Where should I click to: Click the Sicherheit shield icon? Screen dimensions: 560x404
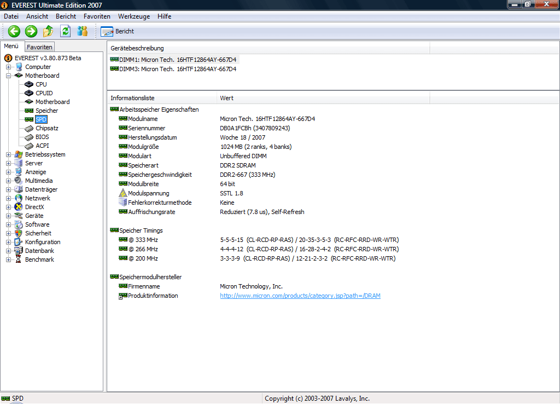pos(19,233)
